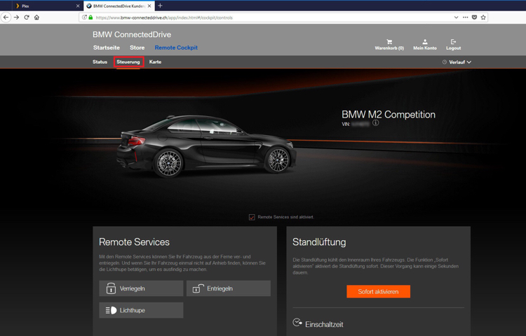Click the clock icon beside Verlauf
Screen dimensions: 526x336
445,62
